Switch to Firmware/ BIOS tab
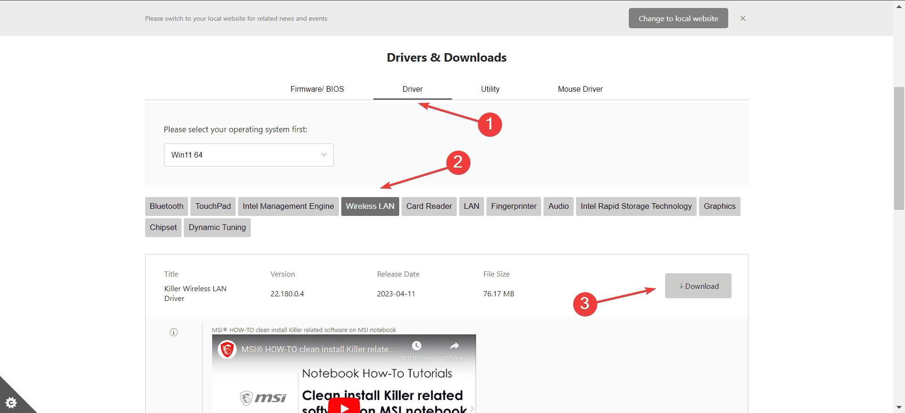Image resolution: width=905 pixels, height=413 pixels. (317, 89)
